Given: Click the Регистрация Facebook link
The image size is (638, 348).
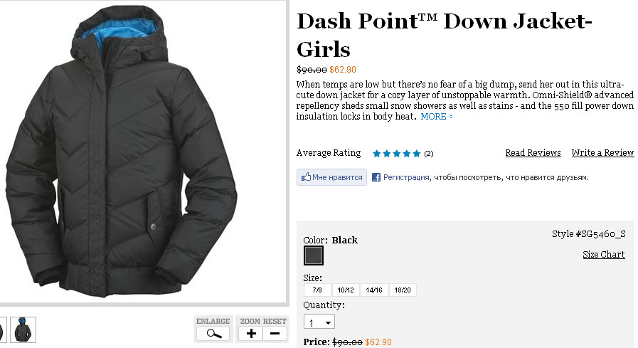Looking at the screenshot, I should click(x=406, y=177).
